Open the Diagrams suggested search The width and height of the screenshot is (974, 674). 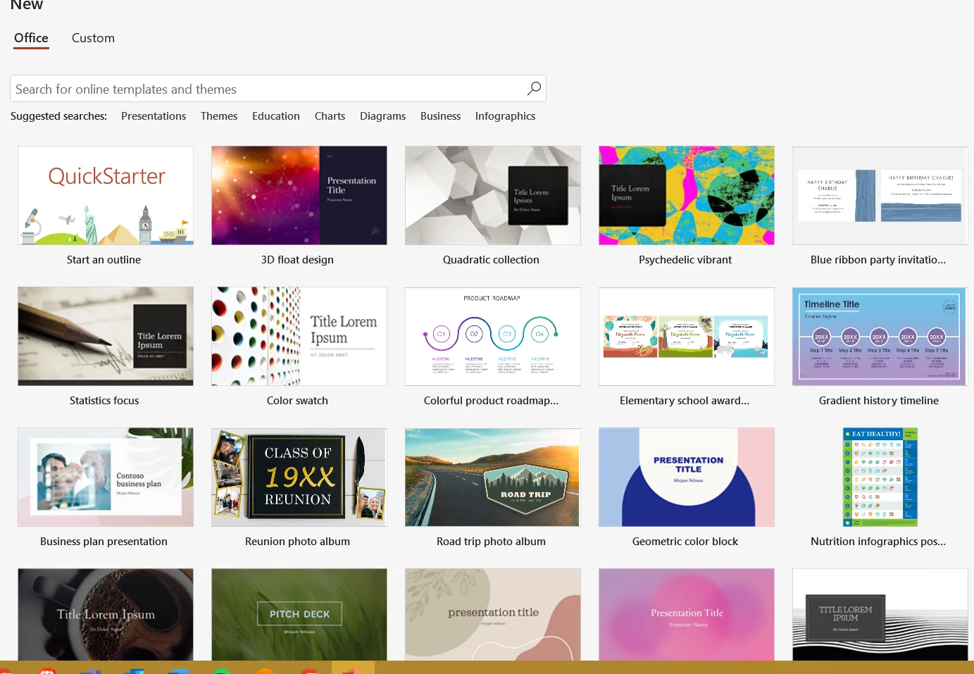point(382,116)
